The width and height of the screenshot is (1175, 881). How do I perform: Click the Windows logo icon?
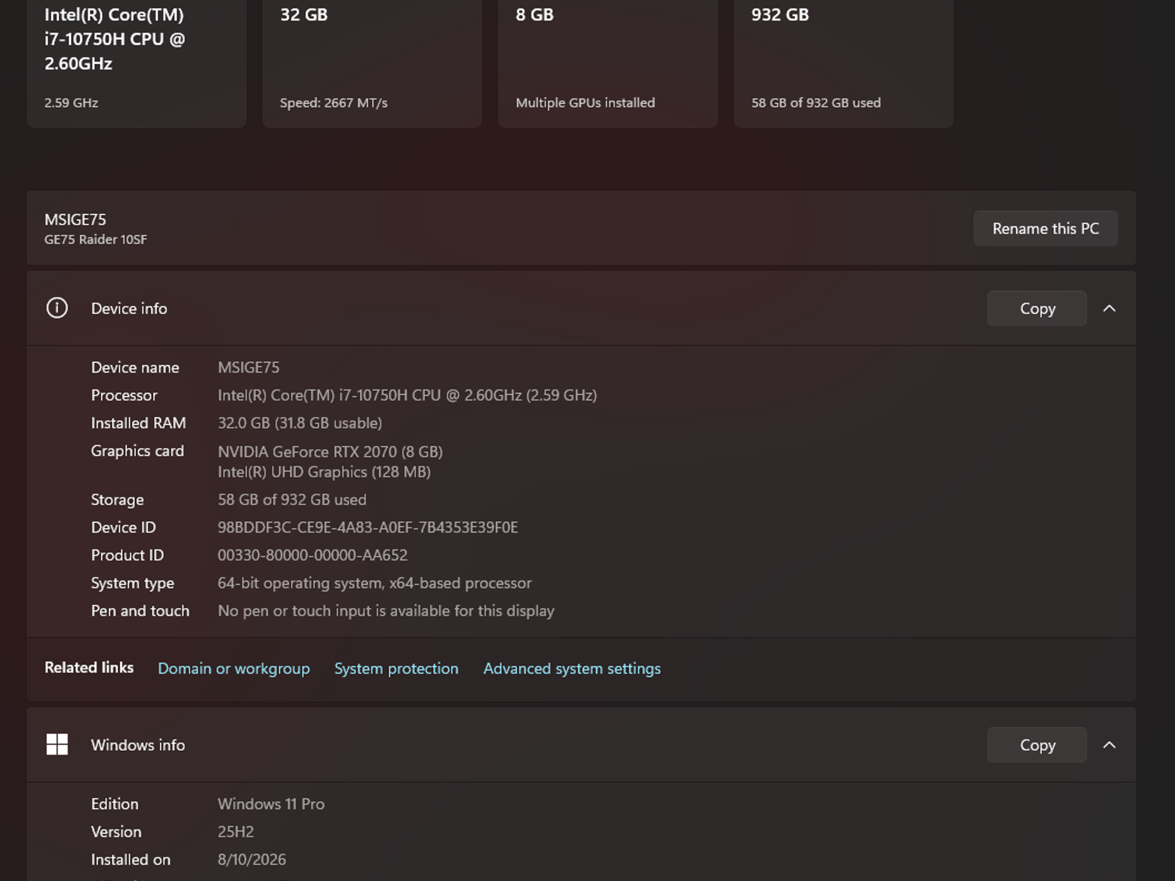57,744
